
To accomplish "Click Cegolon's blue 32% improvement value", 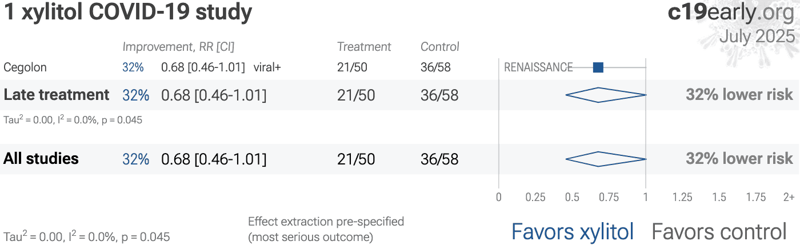I will point(133,67).
